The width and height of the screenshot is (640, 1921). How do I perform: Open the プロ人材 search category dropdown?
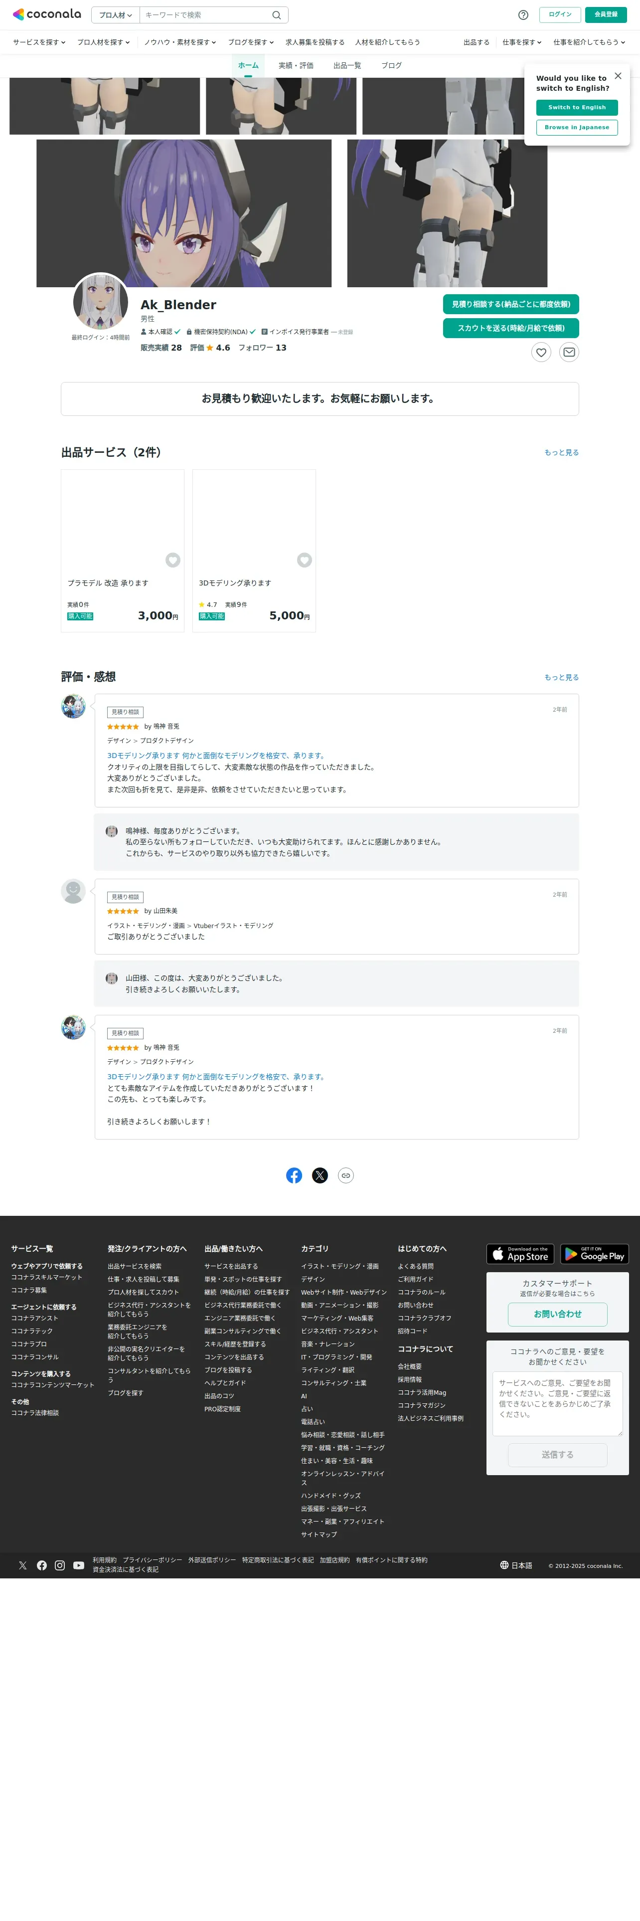tap(116, 15)
